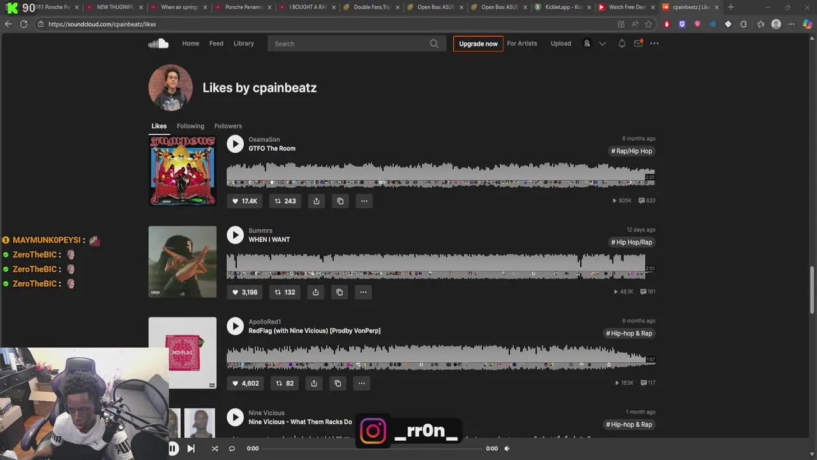Repost RedFlag with 82 reposts
The height and width of the screenshot is (460, 817).
(284, 383)
